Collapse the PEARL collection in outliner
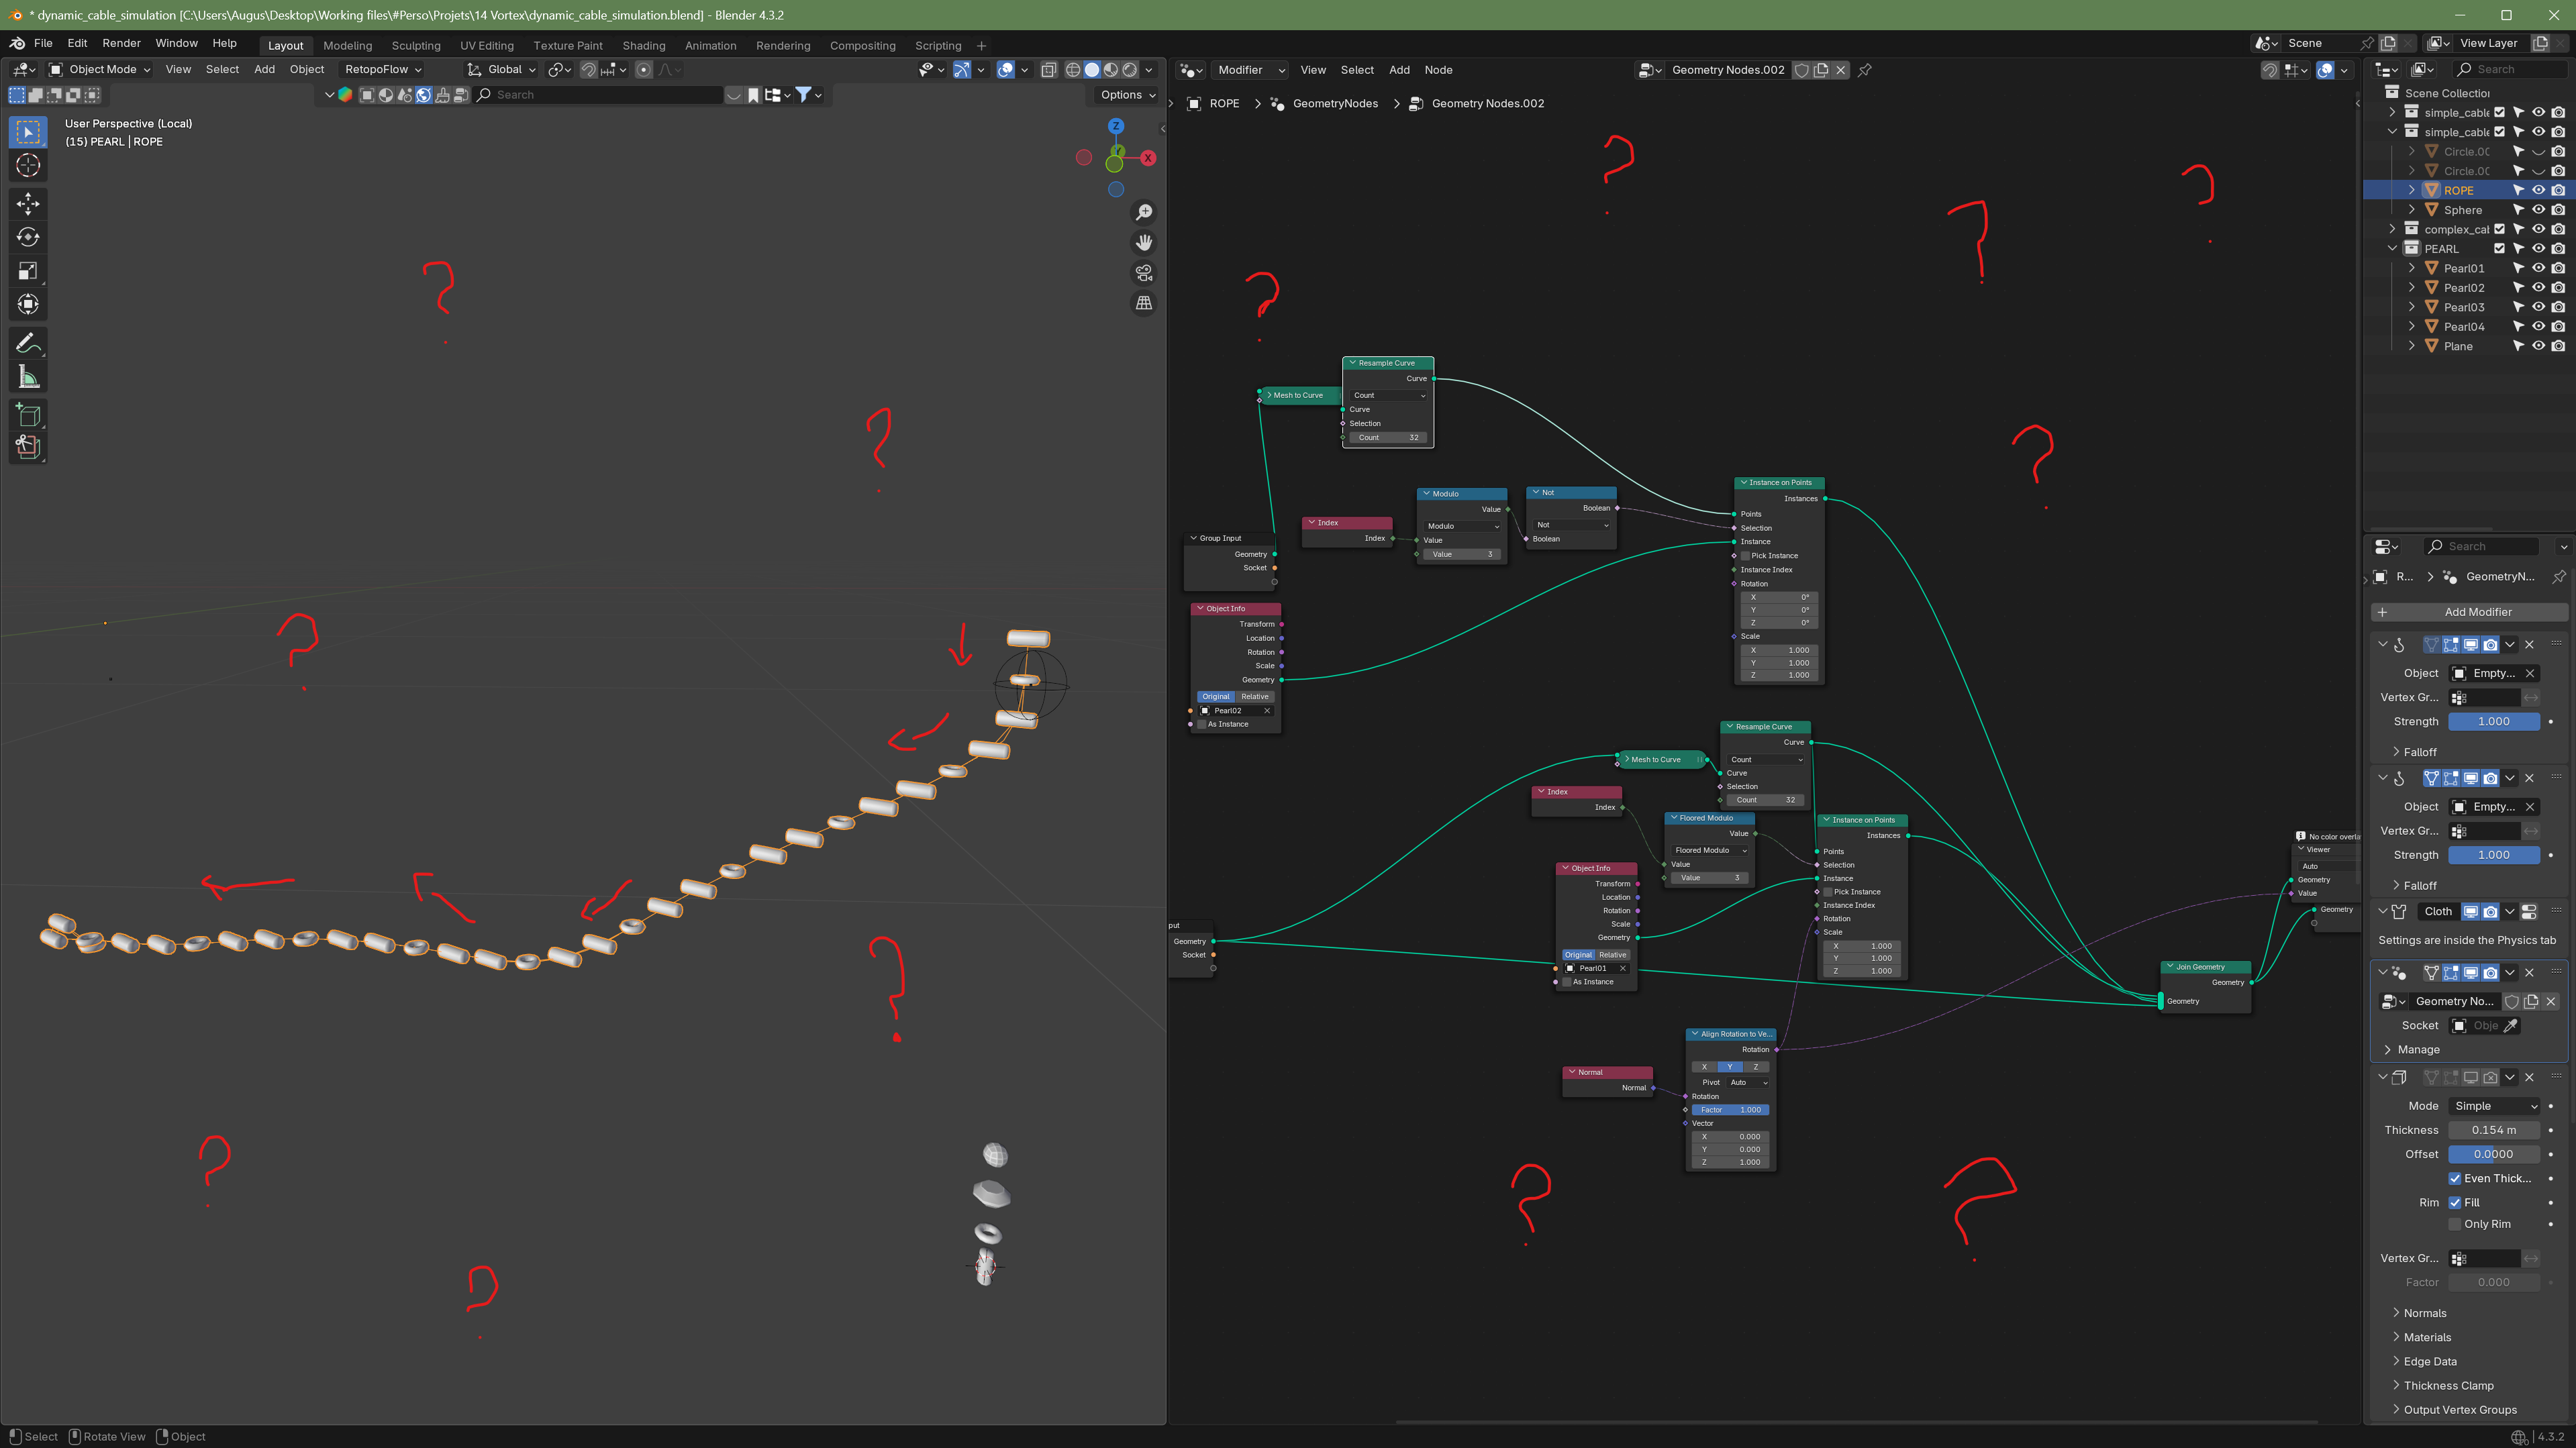 pos(2392,249)
